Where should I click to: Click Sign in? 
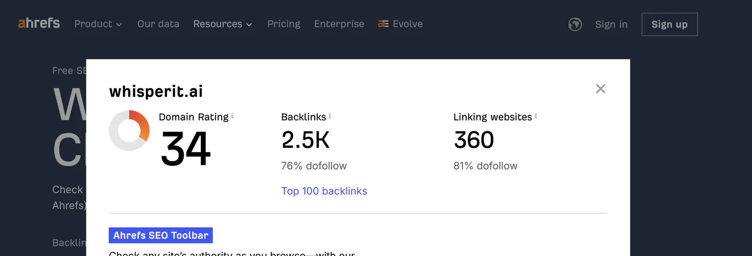611,25
